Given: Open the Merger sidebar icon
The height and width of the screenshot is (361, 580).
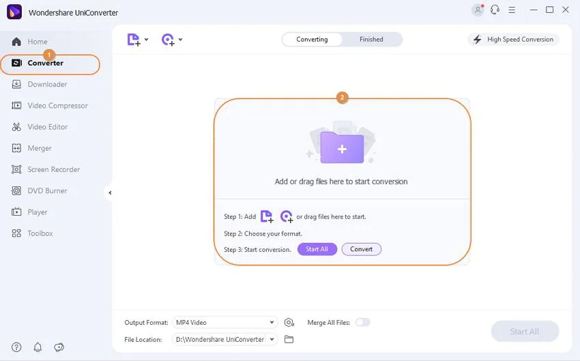Looking at the screenshot, I should pos(16,148).
